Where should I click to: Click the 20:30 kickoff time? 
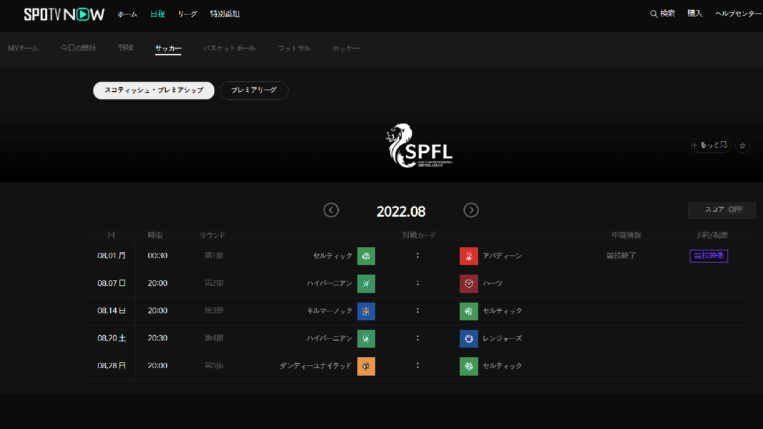pos(158,339)
